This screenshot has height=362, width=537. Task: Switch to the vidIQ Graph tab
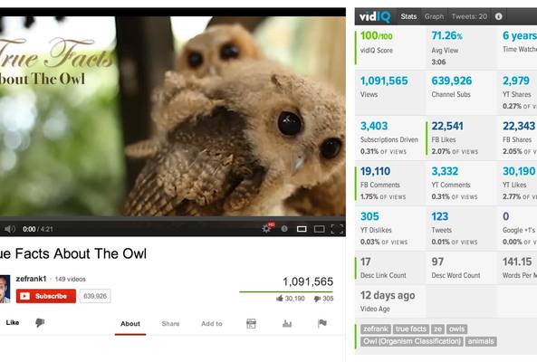click(x=434, y=16)
